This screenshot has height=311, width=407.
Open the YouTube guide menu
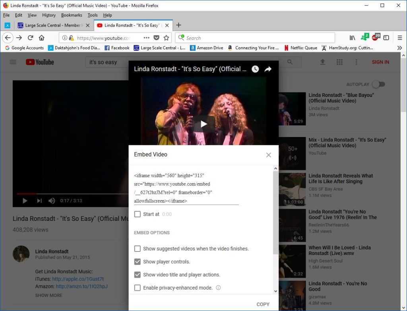tap(13, 62)
